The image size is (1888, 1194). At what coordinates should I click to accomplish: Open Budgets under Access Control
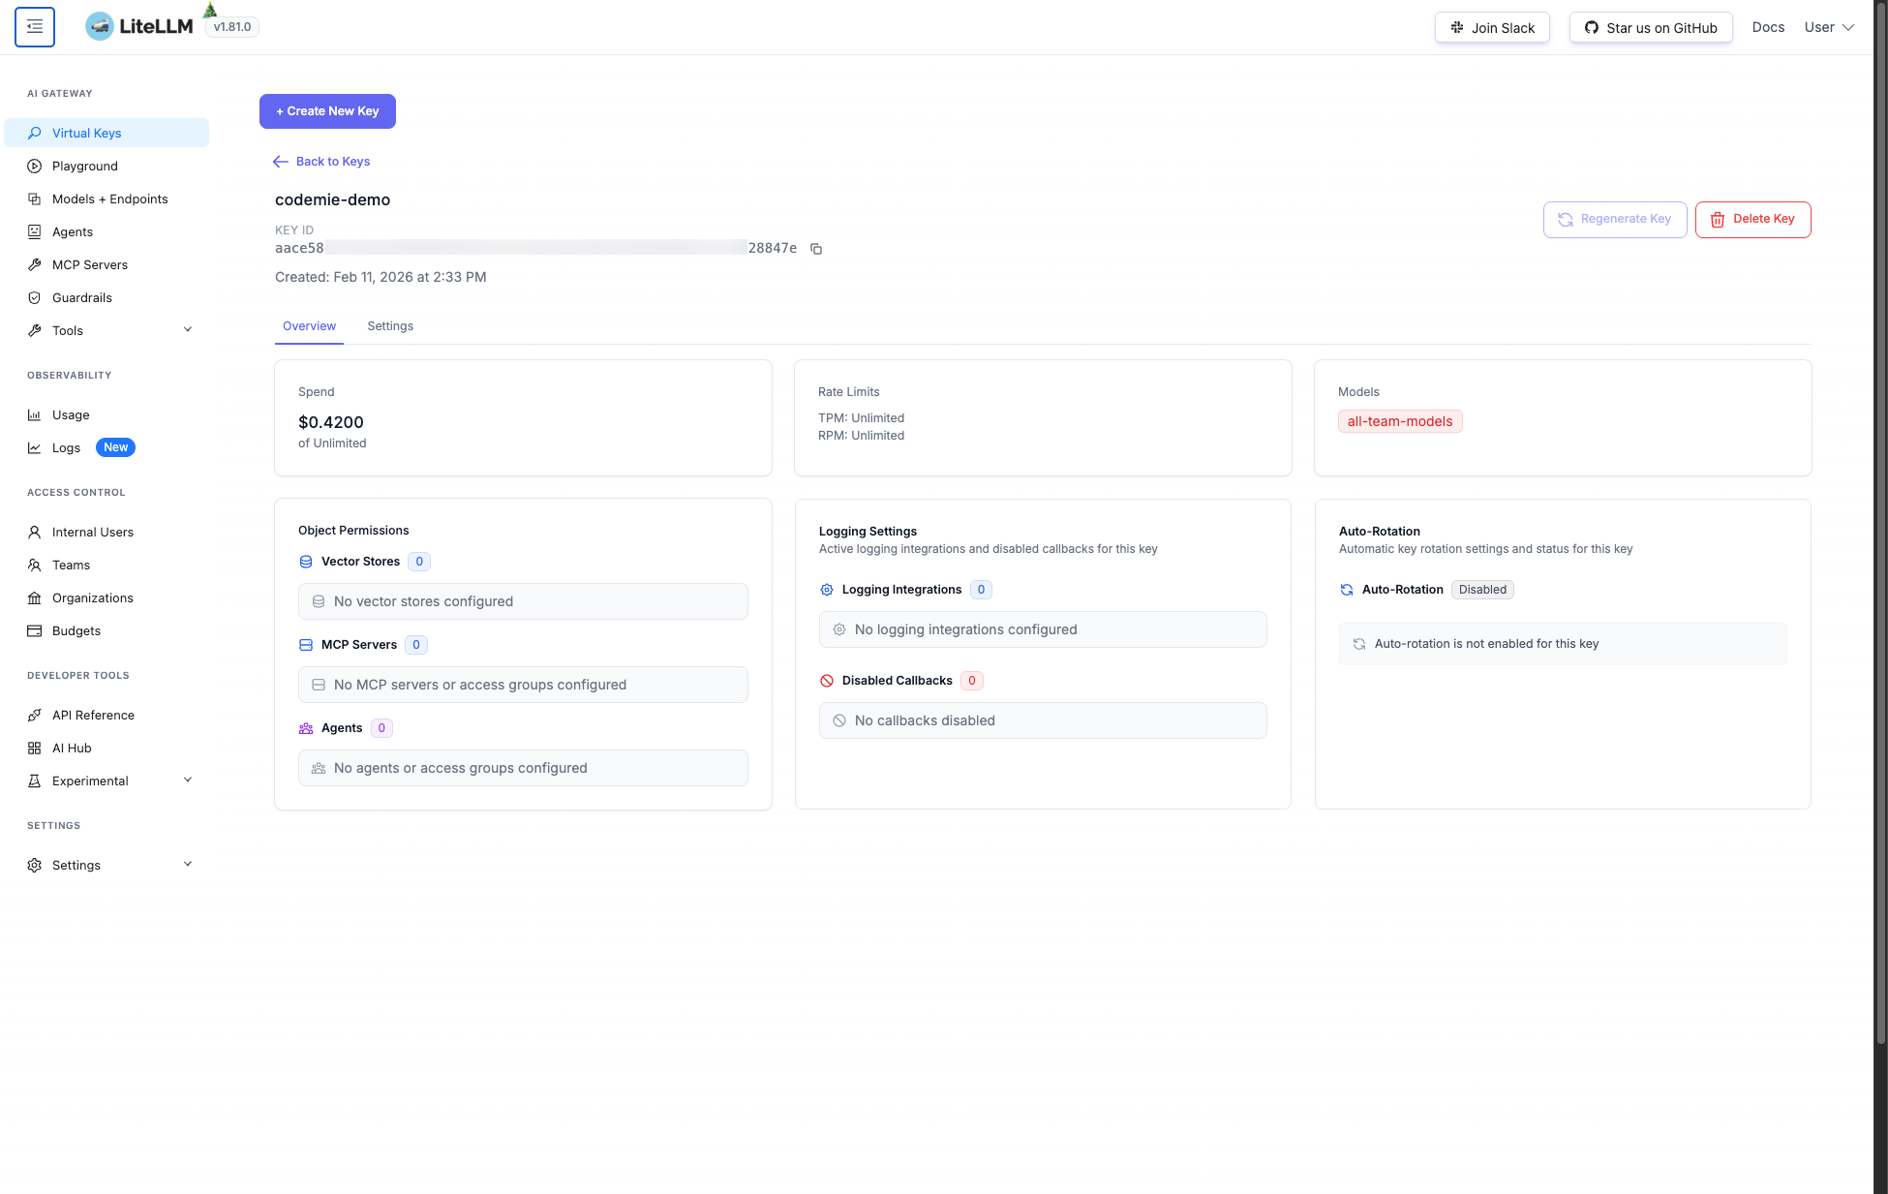click(76, 630)
